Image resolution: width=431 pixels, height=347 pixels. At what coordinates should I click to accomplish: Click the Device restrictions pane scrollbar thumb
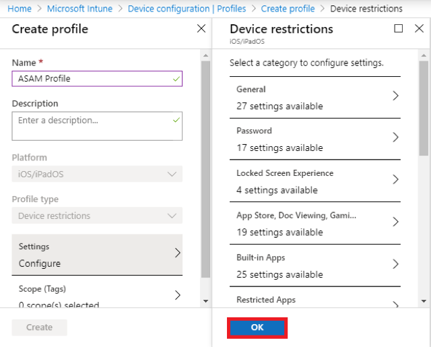click(424, 108)
